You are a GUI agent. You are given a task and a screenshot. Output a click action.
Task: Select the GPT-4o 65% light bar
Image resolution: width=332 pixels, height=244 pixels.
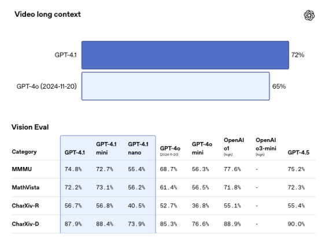point(175,86)
